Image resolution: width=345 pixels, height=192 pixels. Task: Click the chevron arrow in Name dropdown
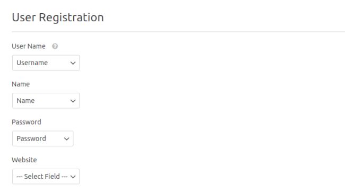[x=73, y=101]
